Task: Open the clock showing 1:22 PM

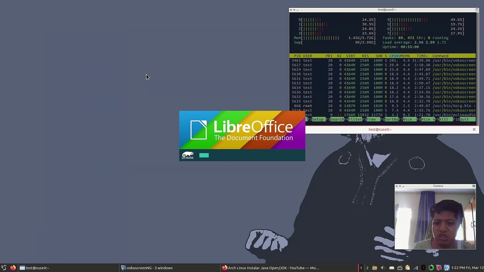Action: click(467, 268)
